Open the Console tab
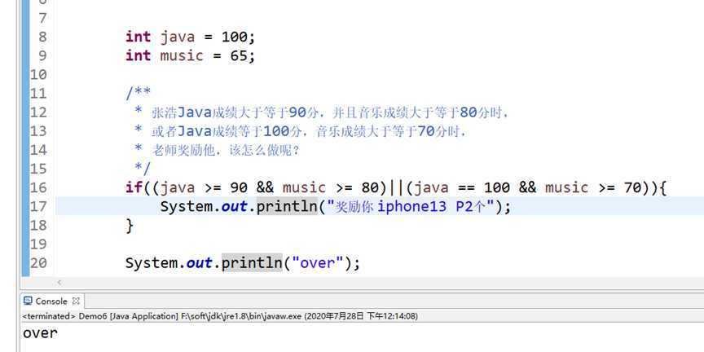 (x=51, y=301)
